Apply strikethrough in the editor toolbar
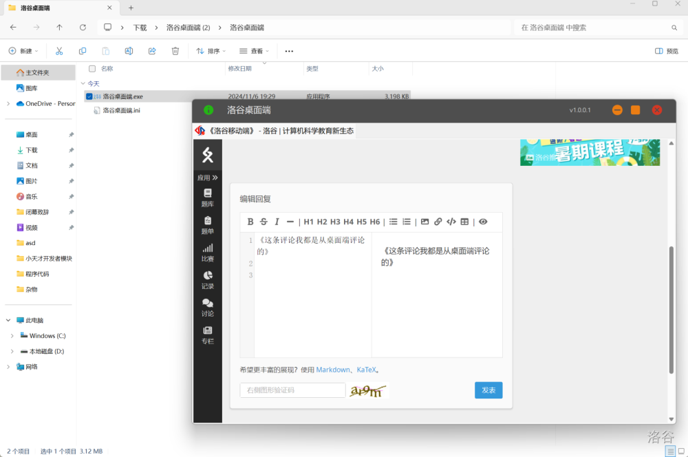688x457 pixels. (264, 222)
